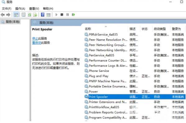Click the 停止 link for this service
186x123 pixels.
(x=35, y=38)
